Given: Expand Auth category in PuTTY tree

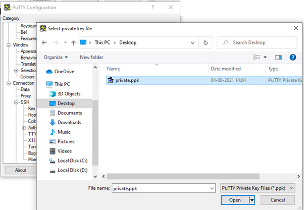Looking at the screenshot, I should pos(24,128).
